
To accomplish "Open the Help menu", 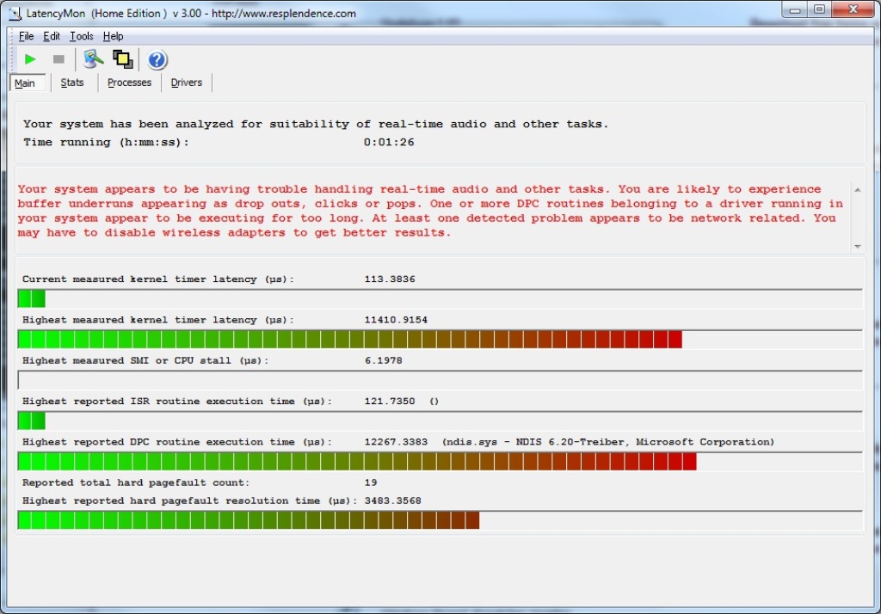I will click(x=113, y=36).
